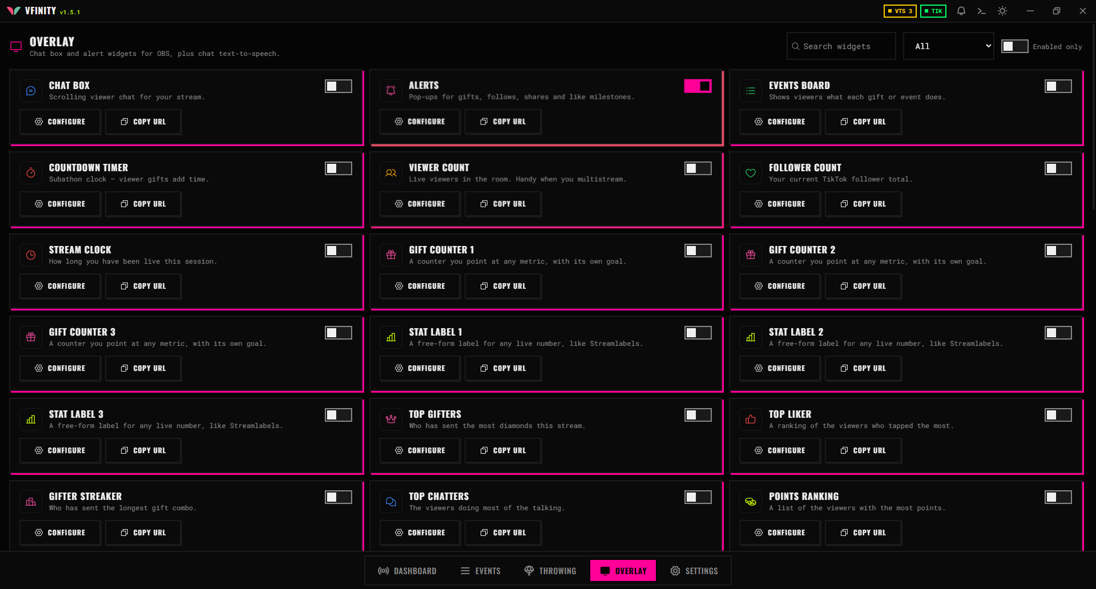Expand the All category filter dropdown
This screenshot has width=1096, height=589.
pyautogui.click(x=949, y=46)
